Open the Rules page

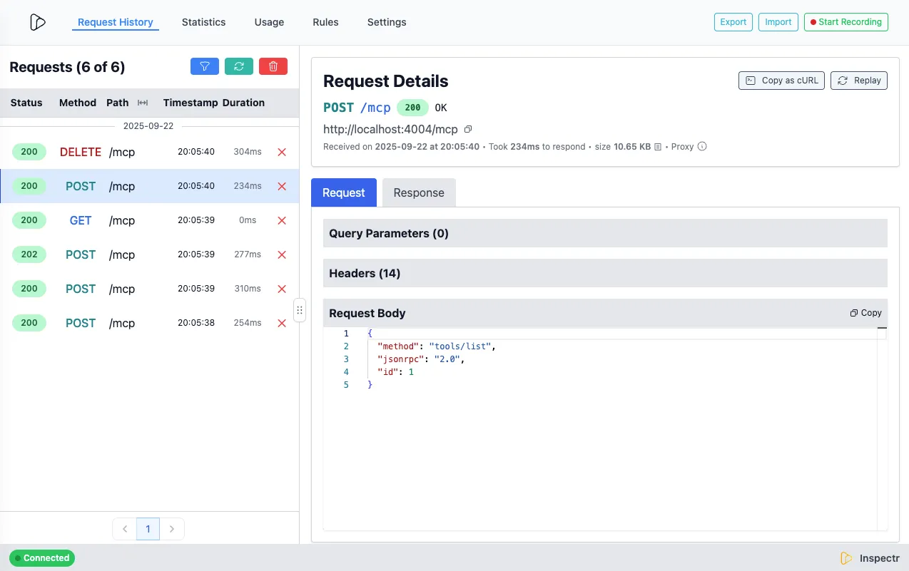325,22
